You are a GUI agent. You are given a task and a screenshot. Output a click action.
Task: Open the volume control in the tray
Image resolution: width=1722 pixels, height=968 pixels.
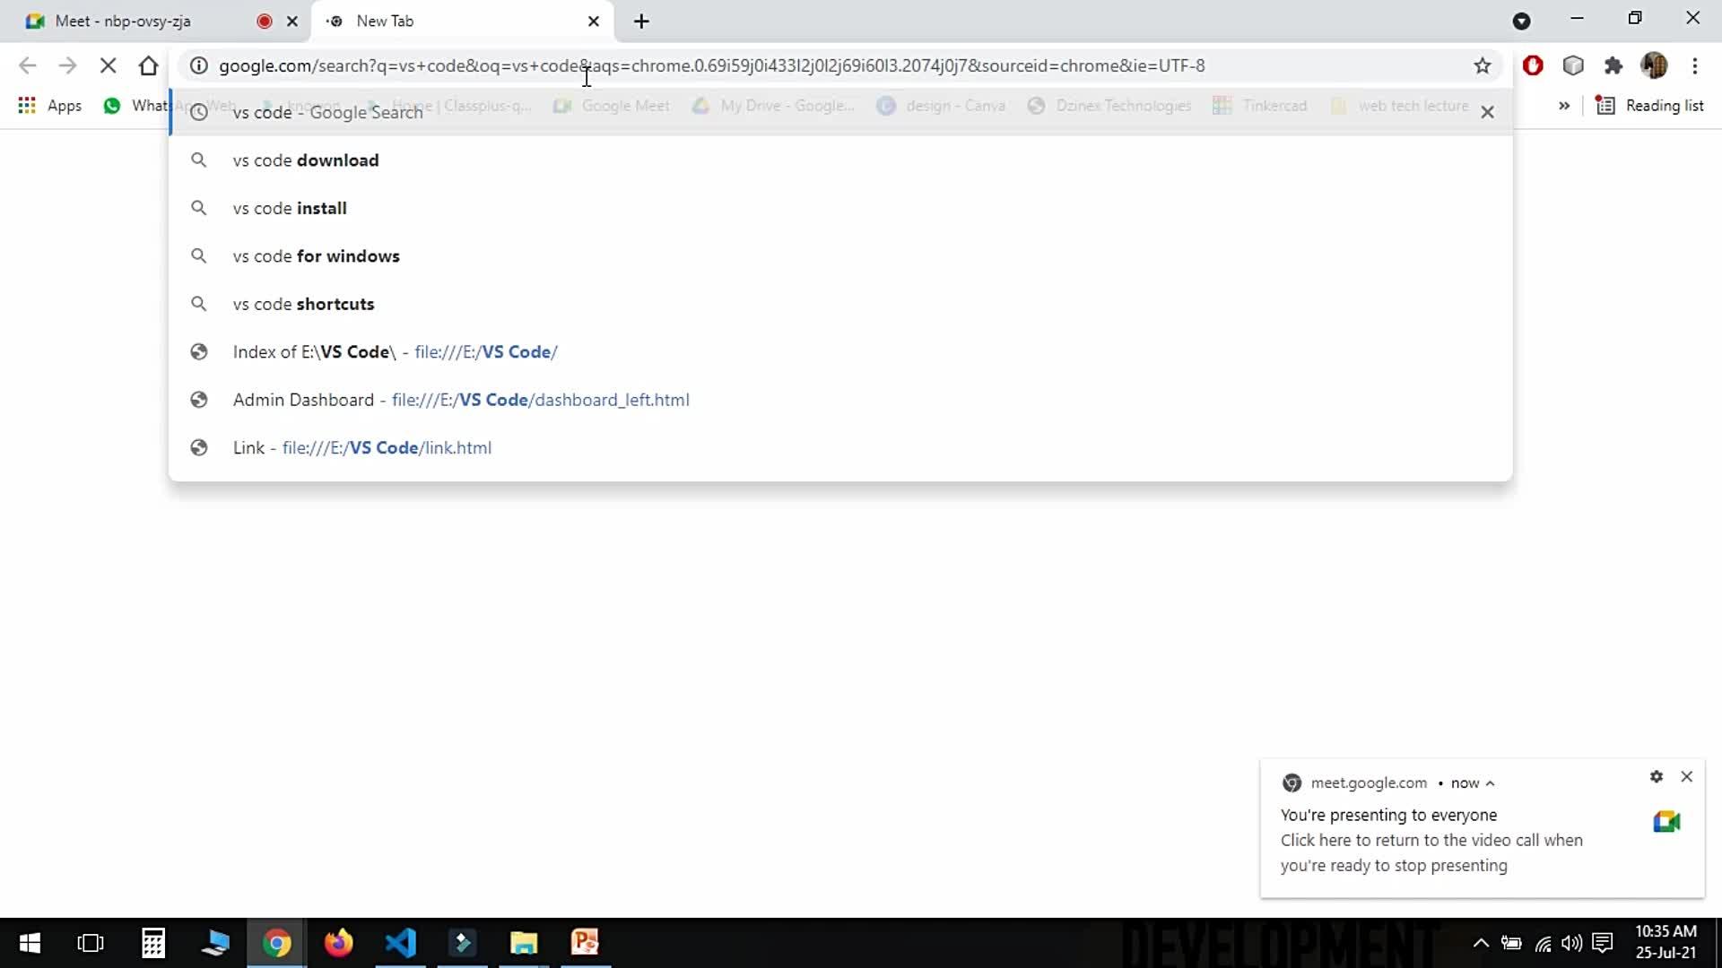(1571, 943)
